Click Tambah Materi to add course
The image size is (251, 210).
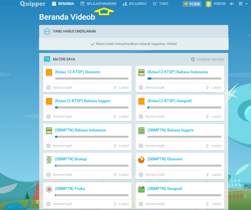tap(208, 59)
